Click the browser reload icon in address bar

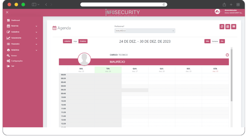click(164, 5)
